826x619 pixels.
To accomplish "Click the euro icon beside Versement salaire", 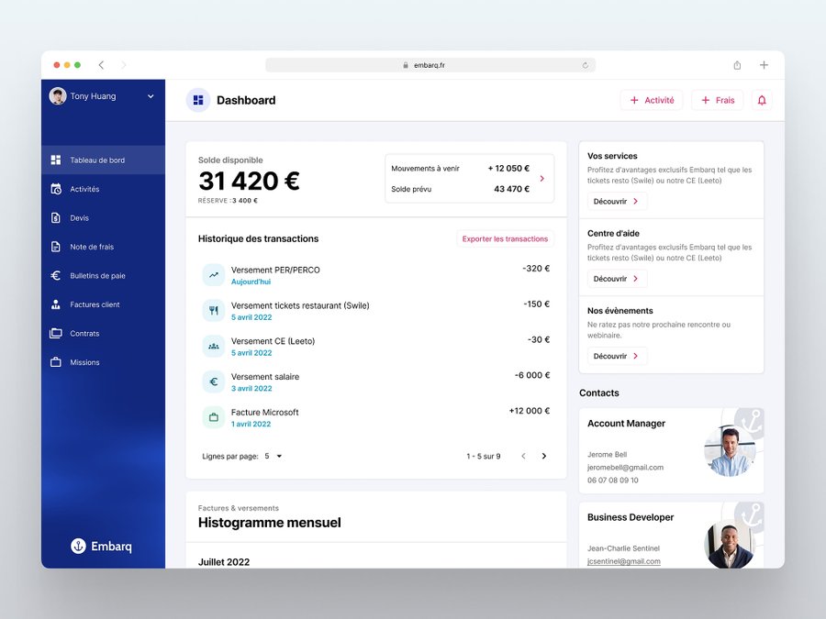I will tap(214, 381).
